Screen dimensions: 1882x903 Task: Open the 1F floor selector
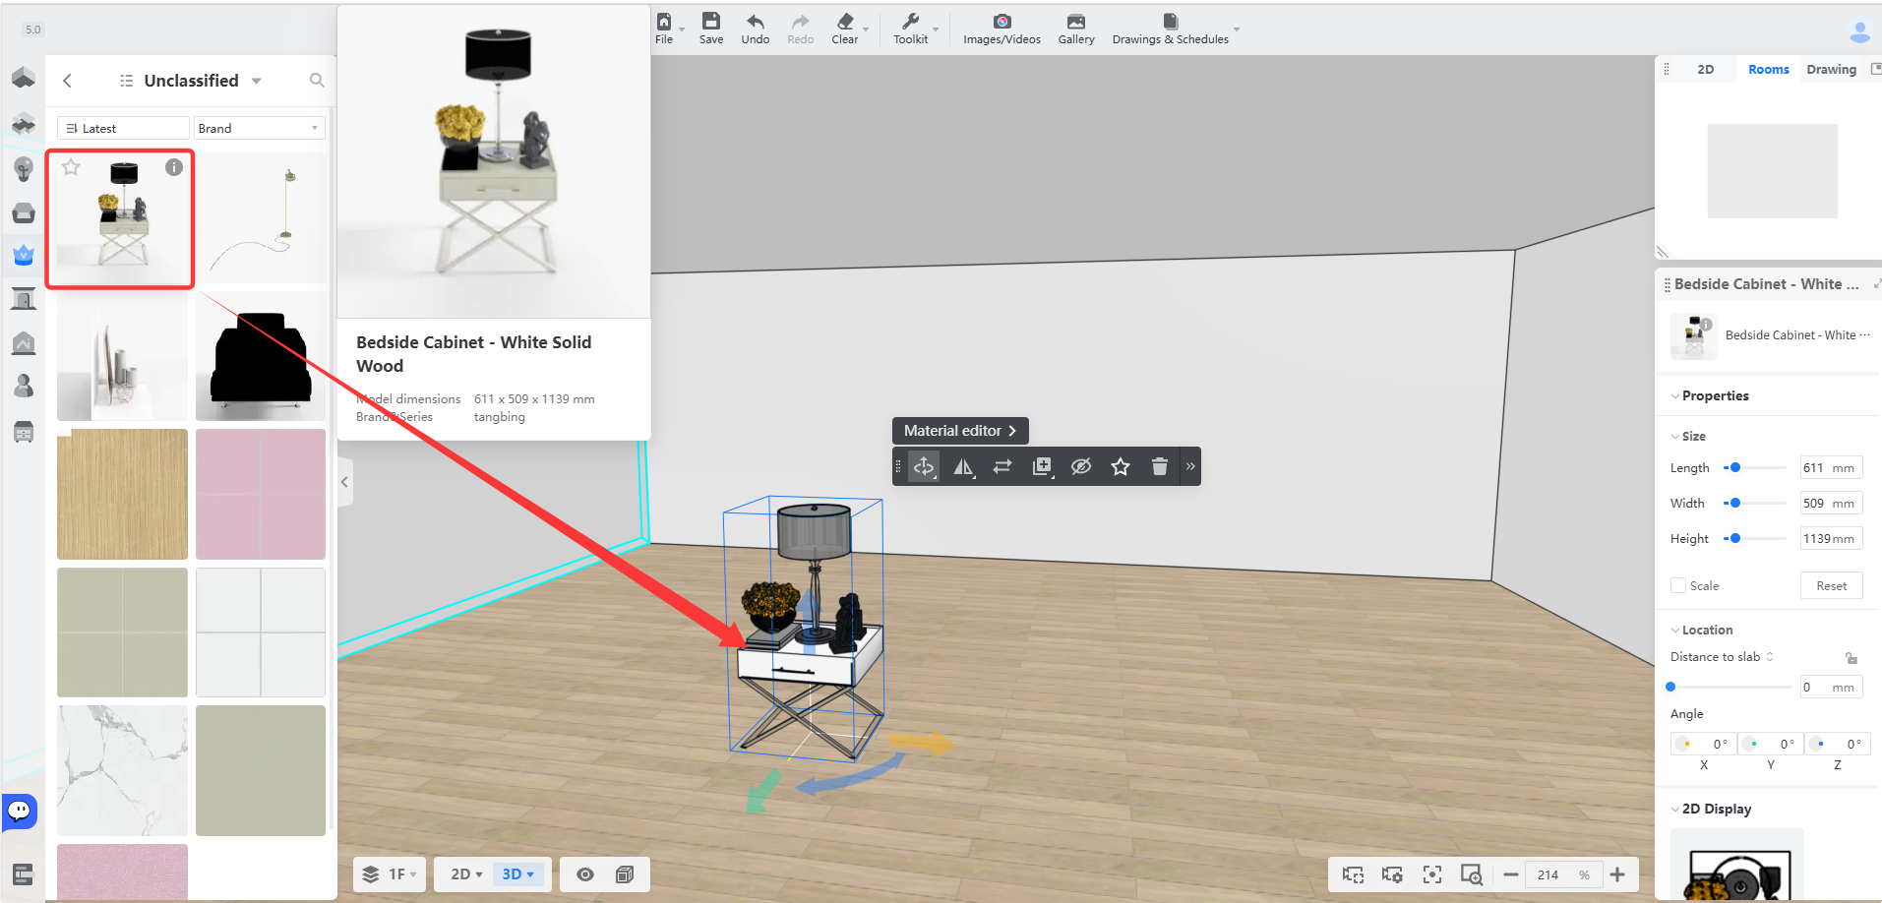pyautogui.click(x=390, y=874)
